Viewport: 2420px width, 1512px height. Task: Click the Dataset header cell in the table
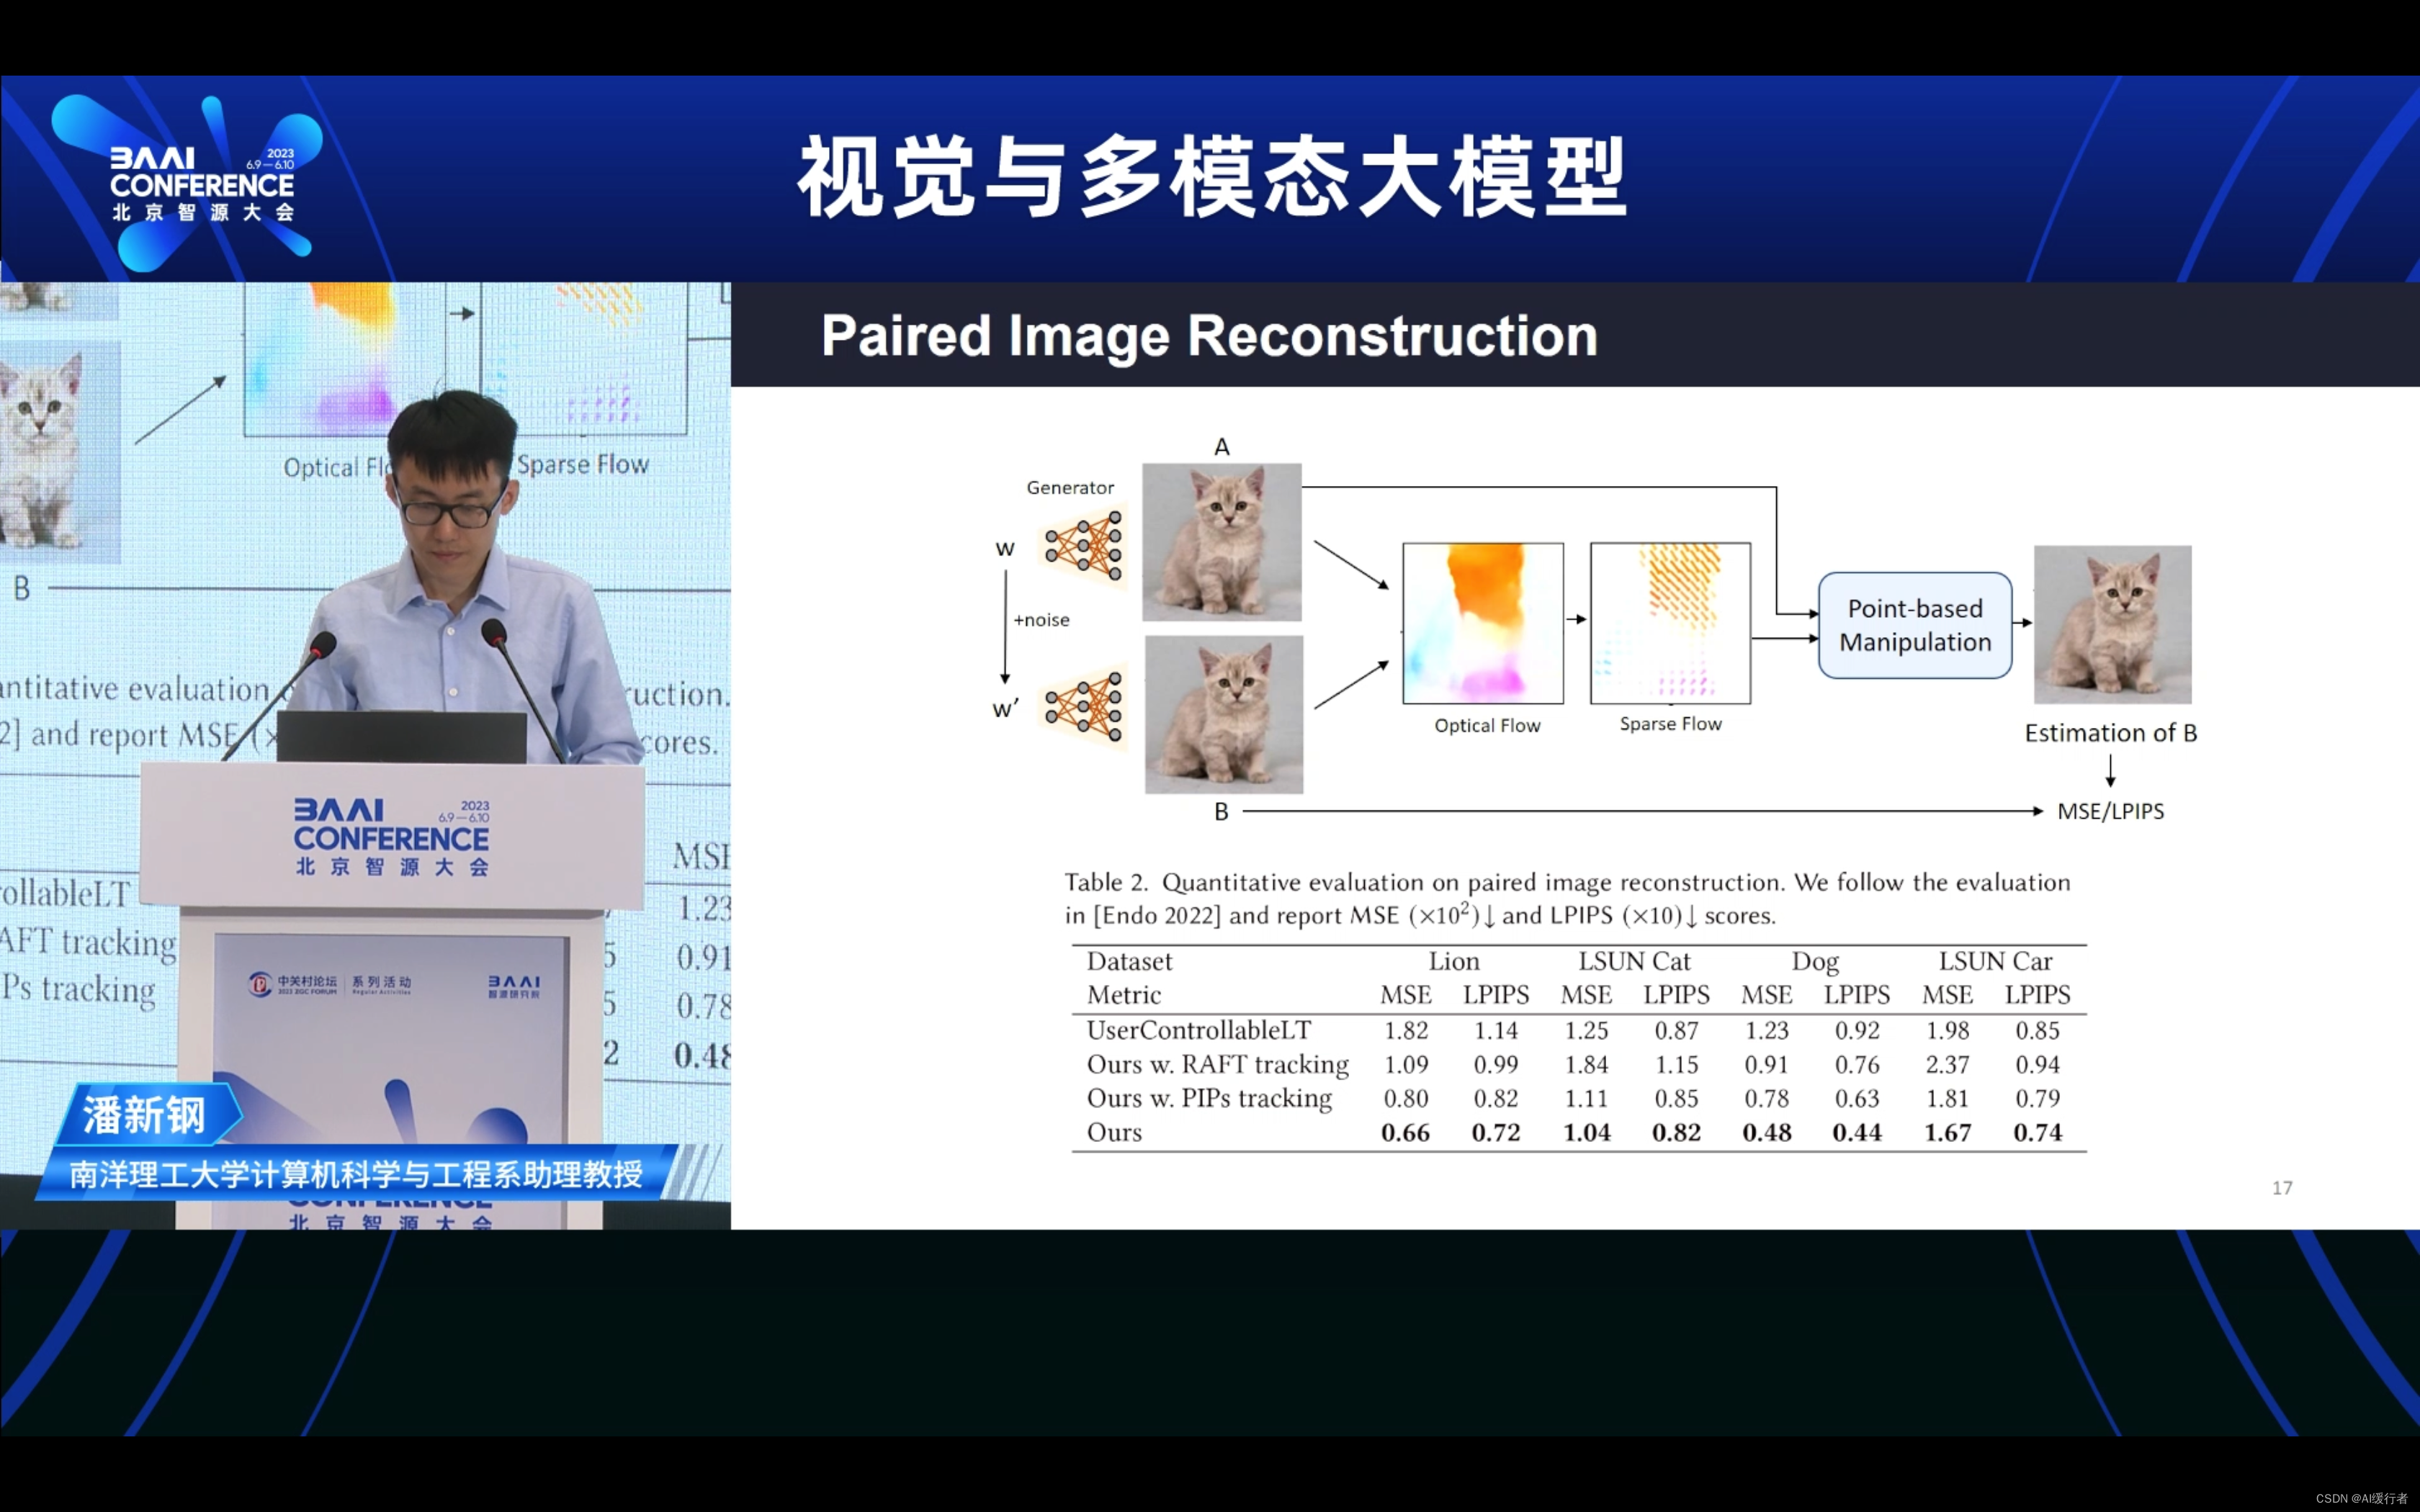click(x=1129, y=961)
